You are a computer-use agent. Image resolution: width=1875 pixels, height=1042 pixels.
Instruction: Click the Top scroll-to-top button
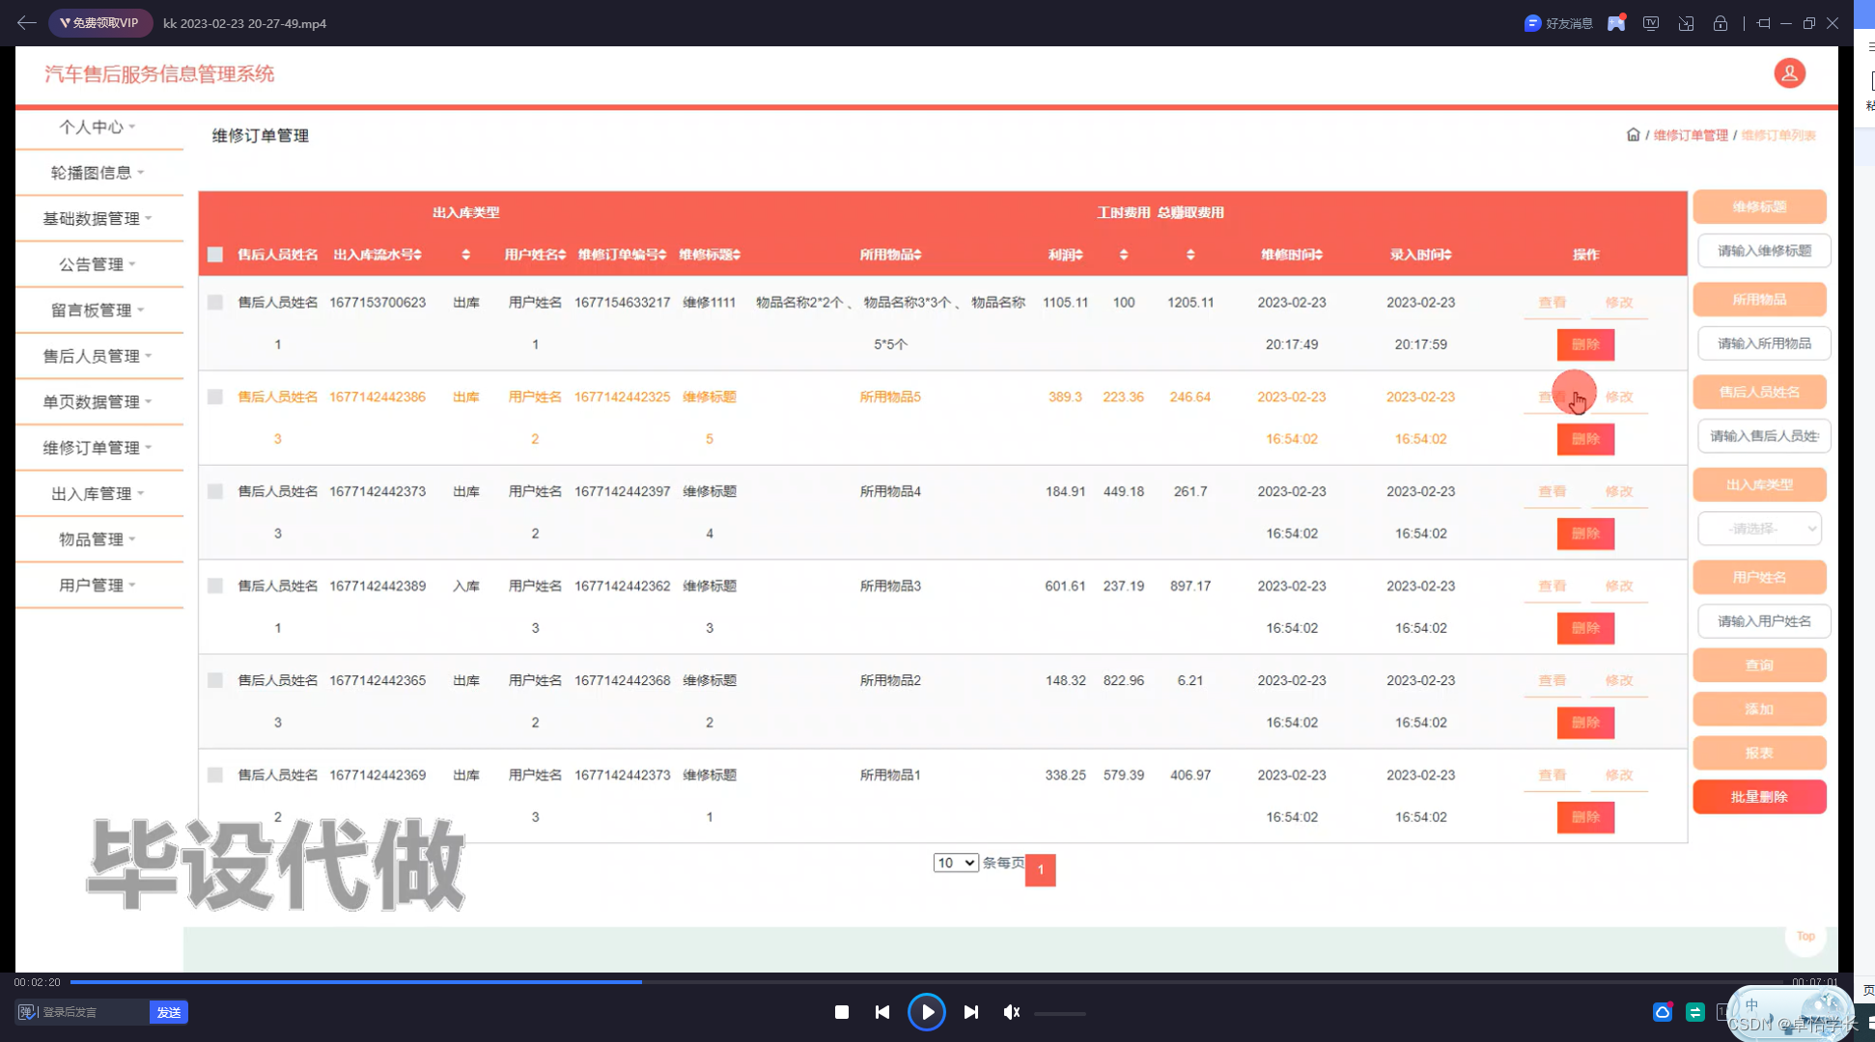1805,936
